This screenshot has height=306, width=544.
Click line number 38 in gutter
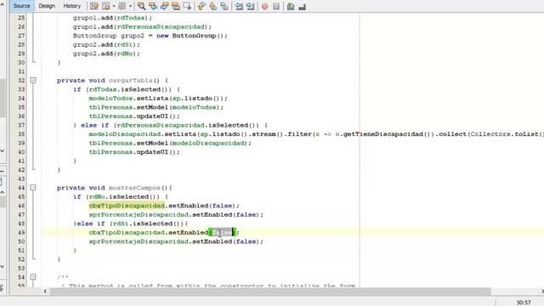pyautogui.click(x=21, y=134)
